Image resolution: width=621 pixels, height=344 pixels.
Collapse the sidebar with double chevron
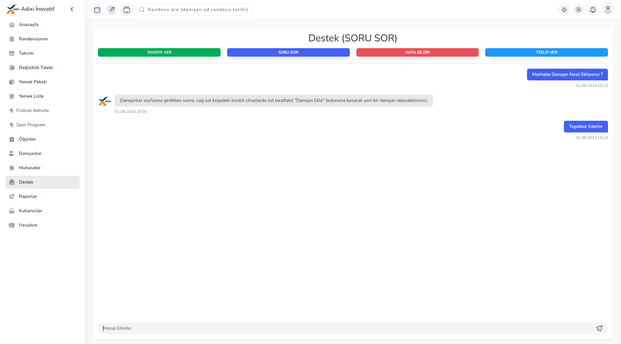pos(72,9)
